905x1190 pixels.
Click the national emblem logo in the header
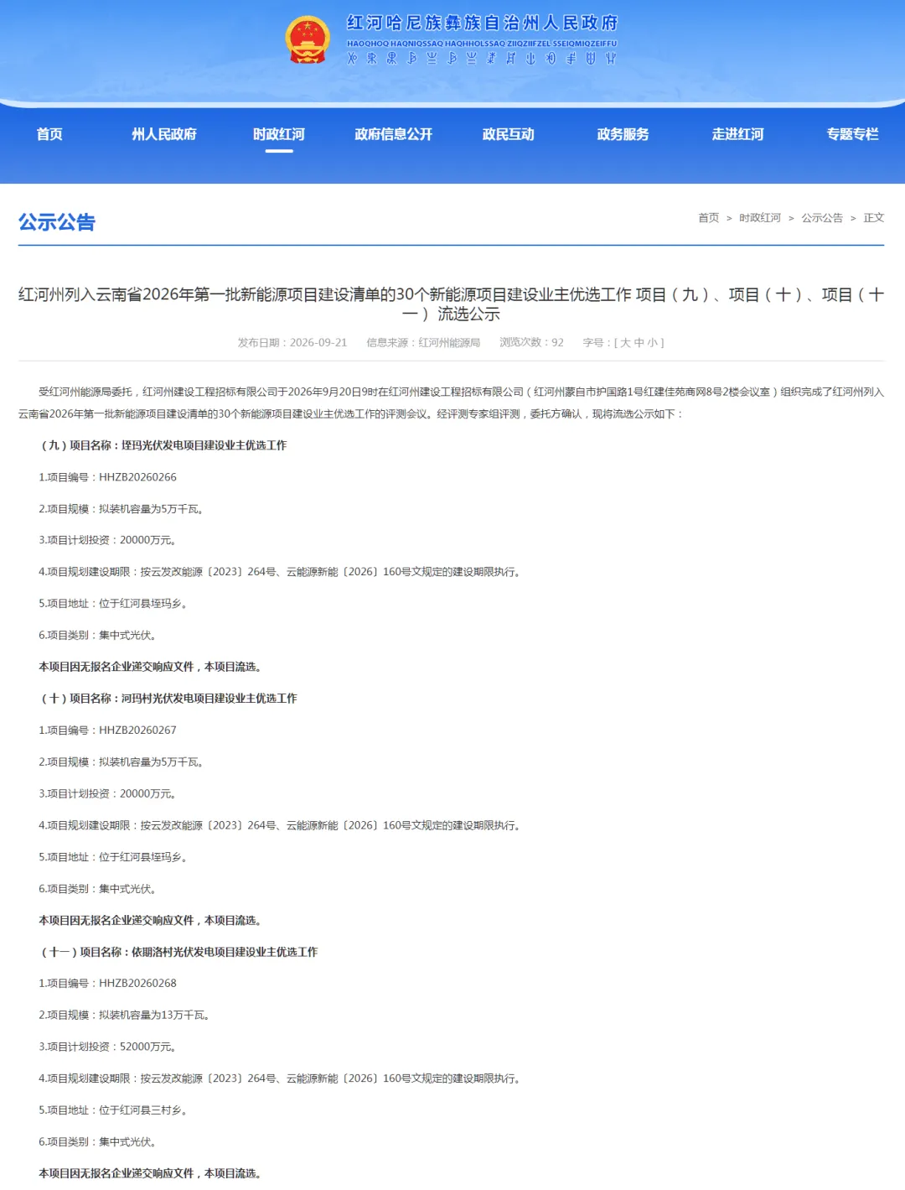[308, 39]
